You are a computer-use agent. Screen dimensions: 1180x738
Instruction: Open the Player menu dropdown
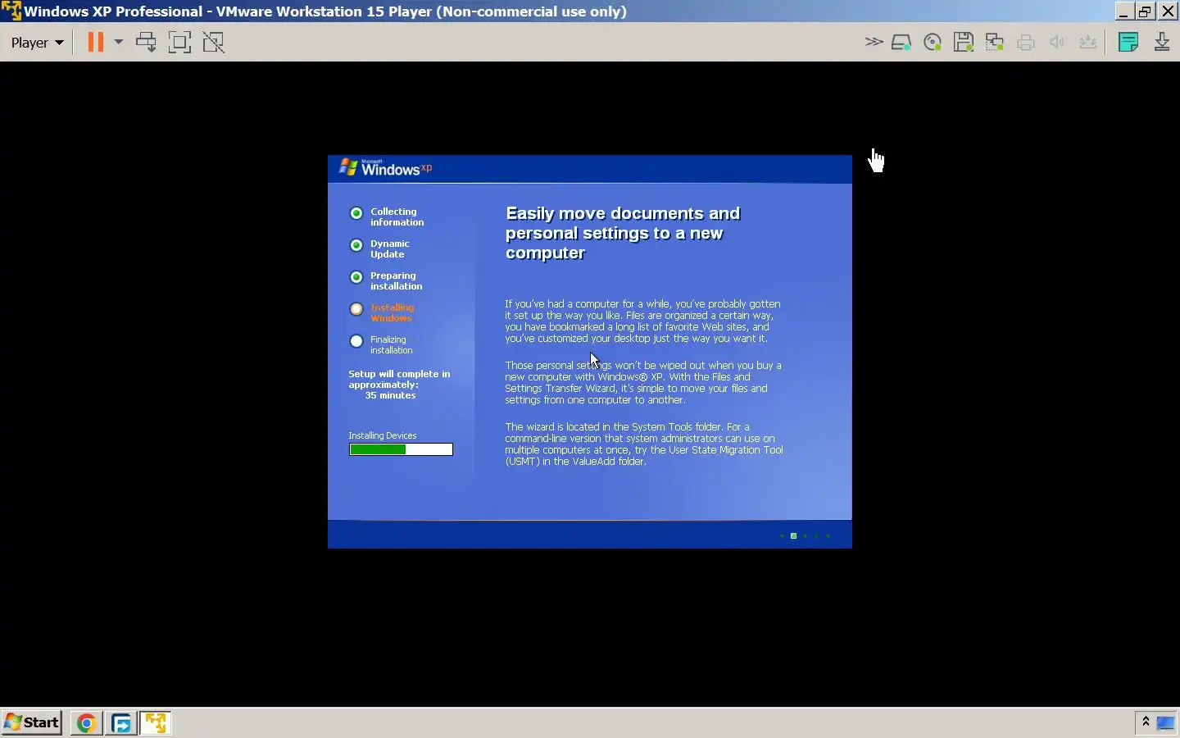click(x=37, y=43)
